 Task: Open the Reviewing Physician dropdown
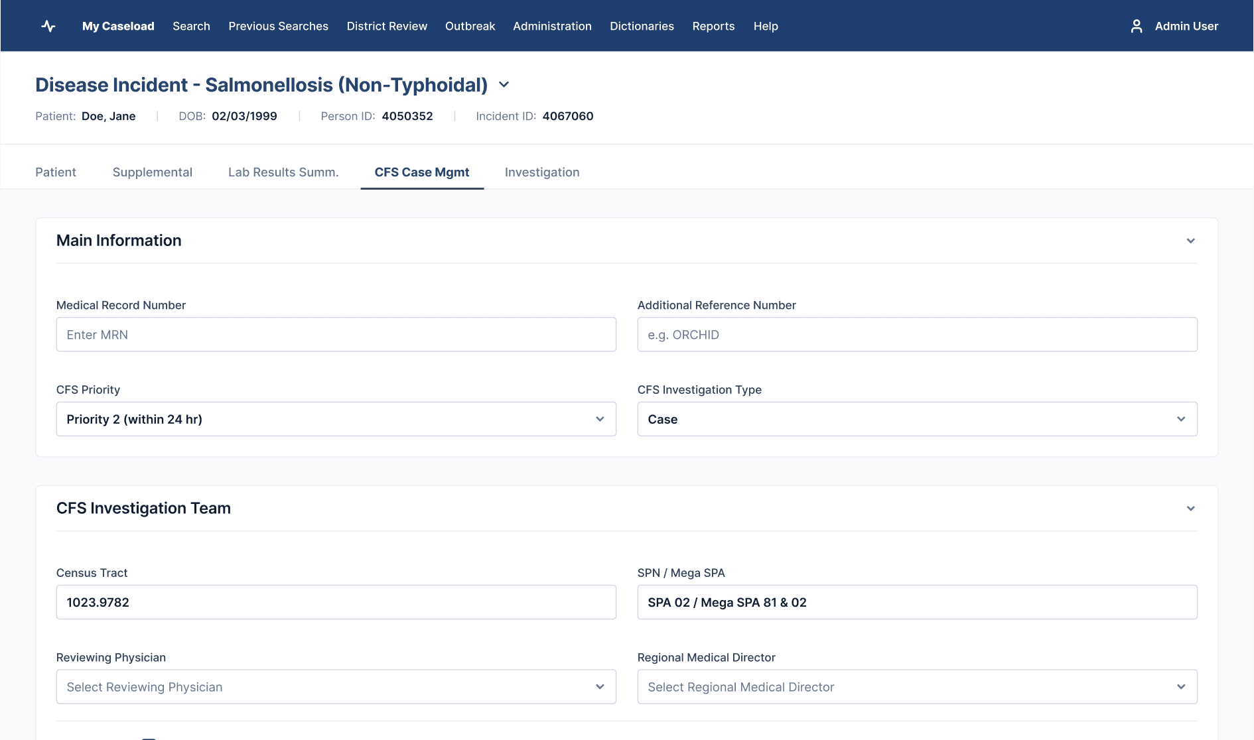pyautogui.click(x=336, y=687)
